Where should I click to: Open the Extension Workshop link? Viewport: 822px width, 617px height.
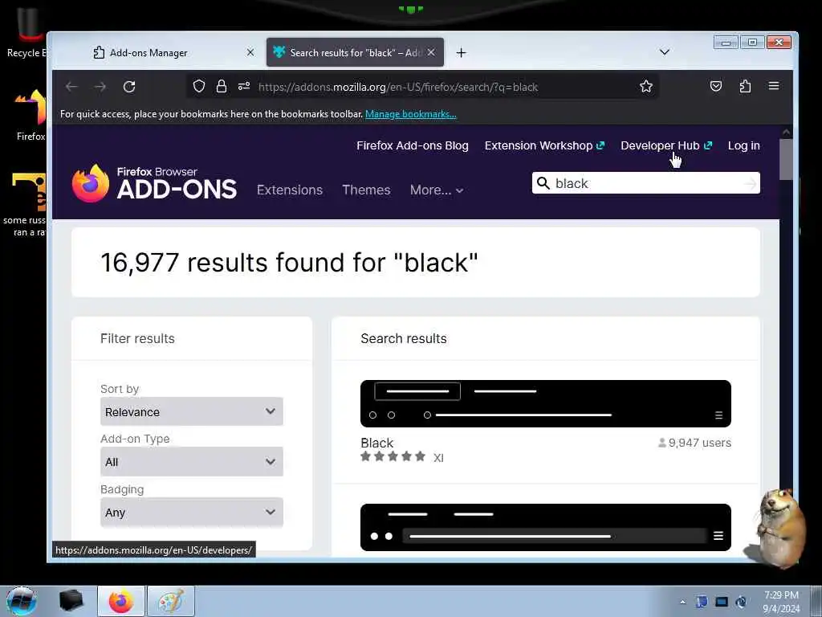coord(544,146)
